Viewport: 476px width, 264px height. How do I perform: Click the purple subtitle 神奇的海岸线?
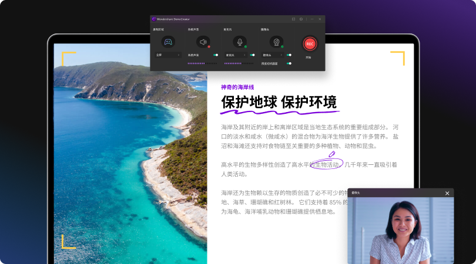pos(237,87)
